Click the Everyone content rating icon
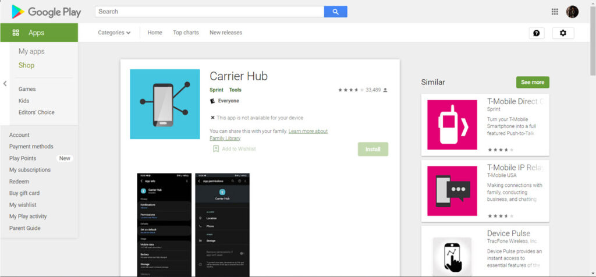 coord(212,101)
